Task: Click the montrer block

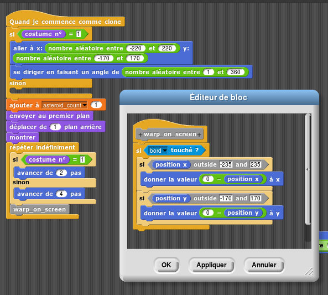Action: 23,138
